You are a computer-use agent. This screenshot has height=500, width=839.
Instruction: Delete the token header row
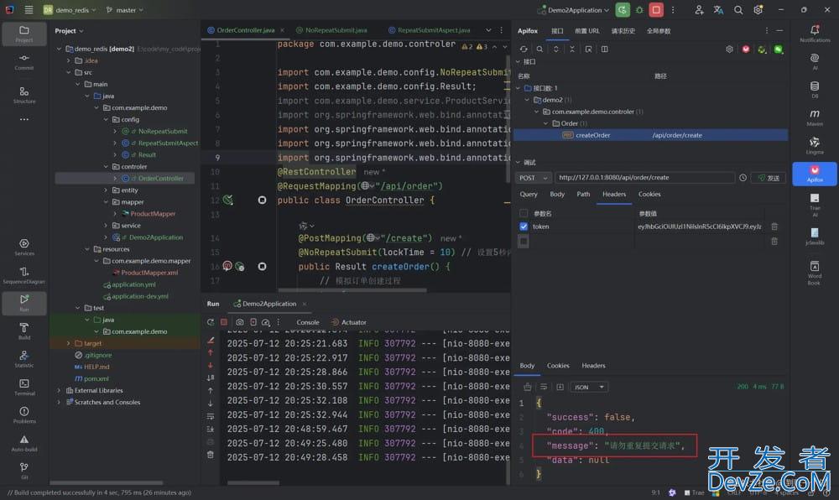pos(774,227)
